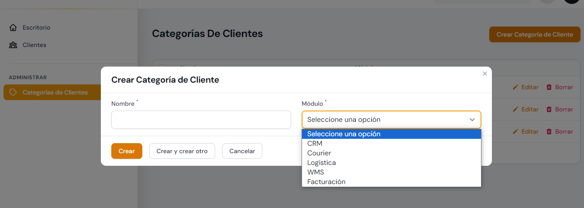Choose the Facturación option
Image resolution: width=584 pixels, height=208 pixels.
coord(326,182)
